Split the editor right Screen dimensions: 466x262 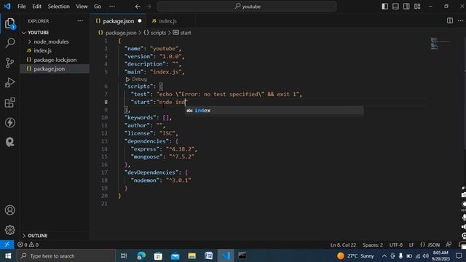click(x=450, y=20)
